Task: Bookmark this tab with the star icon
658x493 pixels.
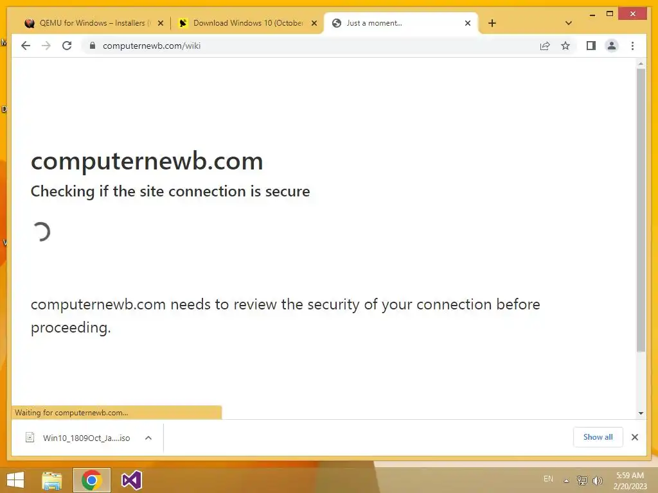Action: click(x=565, y=46)
